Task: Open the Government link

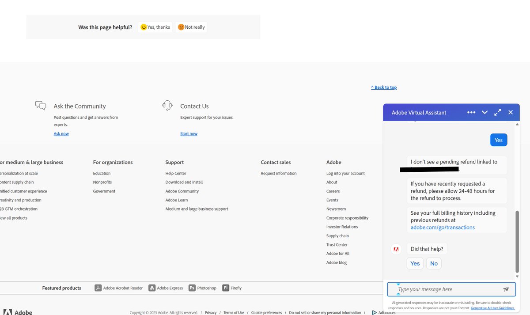Action: [x=104, y=191]
